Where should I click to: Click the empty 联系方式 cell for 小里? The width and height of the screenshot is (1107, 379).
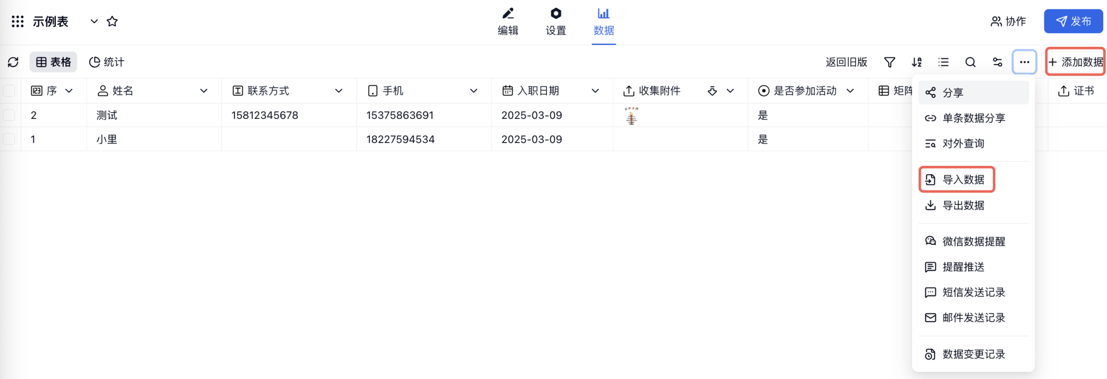pyautogui.click(x=289, y=139)
